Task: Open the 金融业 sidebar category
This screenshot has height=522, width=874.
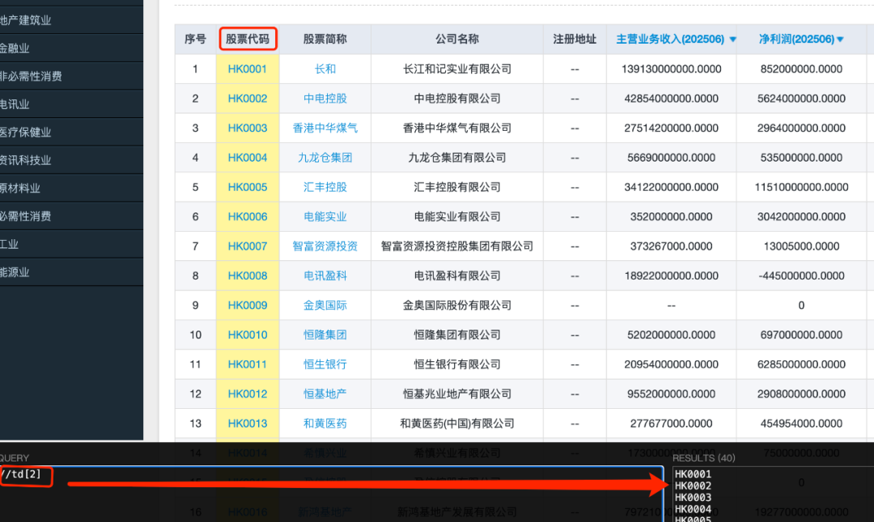Action: pos(15,48)
